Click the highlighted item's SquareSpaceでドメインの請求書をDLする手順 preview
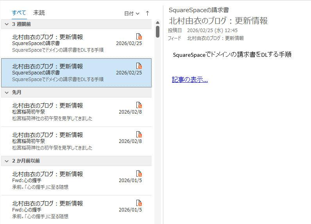 [x=58, y=79]
